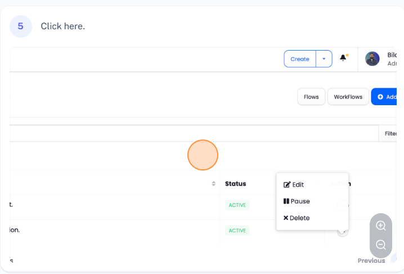This screenshot has height=274, width=404.
Task: Open the WorkFlows view
Action: (x=348, y=97)
